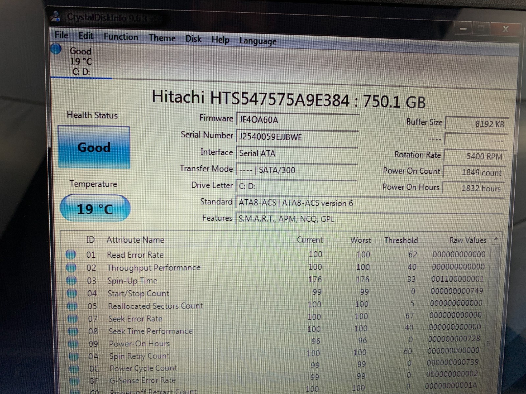Click the Standard field ATA8-ACS
This screenshot has width=526, height=394.
(370, 203)
